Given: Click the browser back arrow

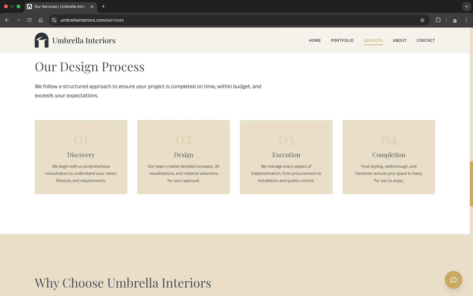Looking at the screenshot, I should pyautogui.click(x=7, y=20).
